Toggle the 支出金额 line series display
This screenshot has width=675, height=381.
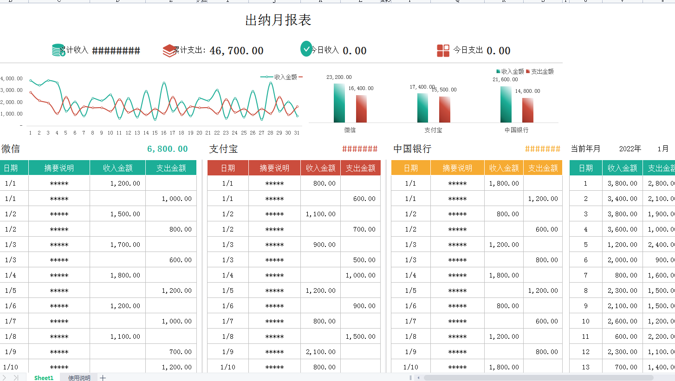coord(301,77)
